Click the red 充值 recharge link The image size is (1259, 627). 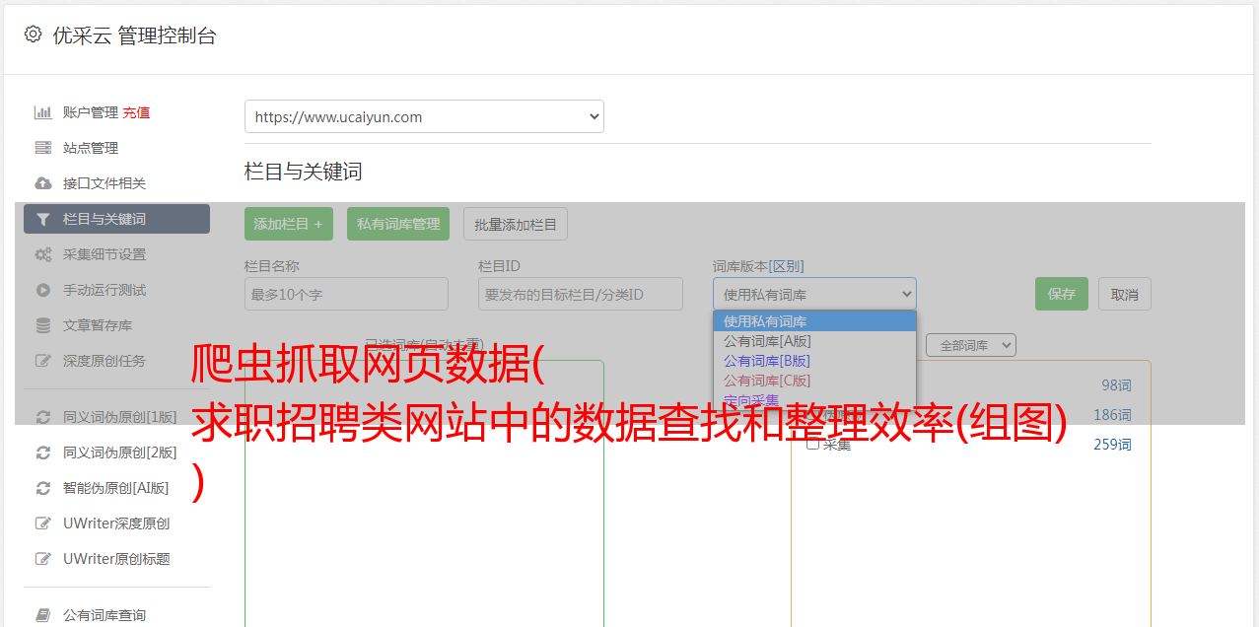pyautogui.click(x=136, y=112)
